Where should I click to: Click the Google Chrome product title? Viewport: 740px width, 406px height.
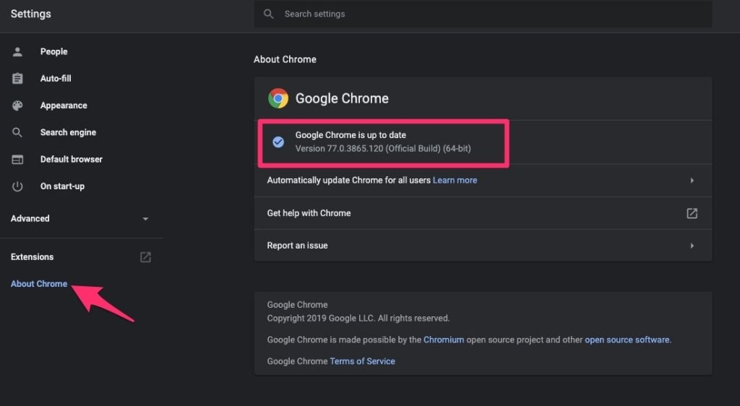[342, 98]
